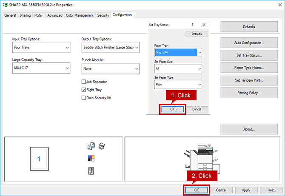The image size is (285, 196).
Task: Click the main Defaults button in Properties window
Action: click(x=249, y=27)
